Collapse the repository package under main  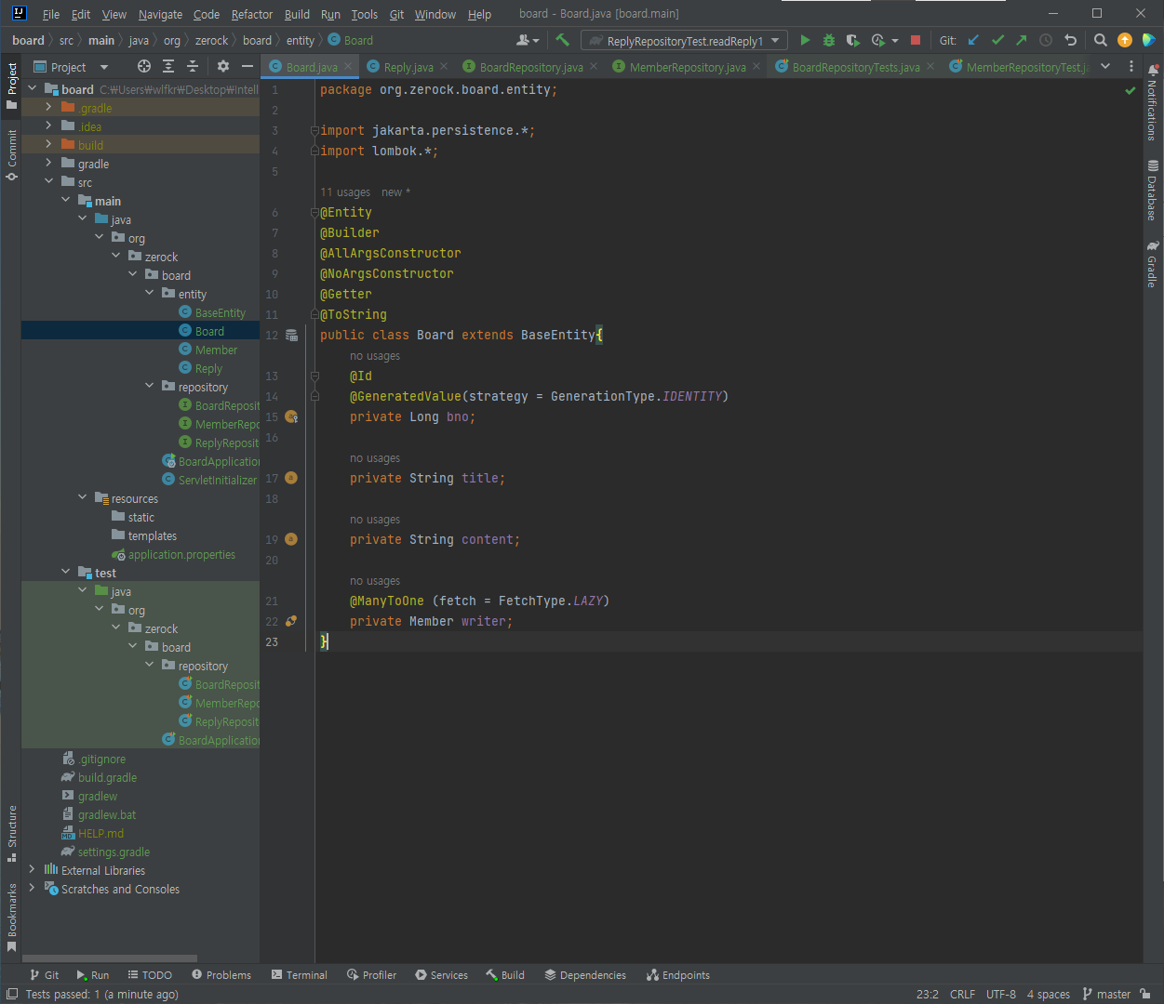150,387
